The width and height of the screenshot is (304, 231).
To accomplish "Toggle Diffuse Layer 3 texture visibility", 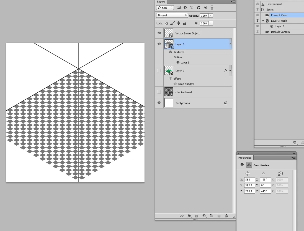I will click(177, 62).
